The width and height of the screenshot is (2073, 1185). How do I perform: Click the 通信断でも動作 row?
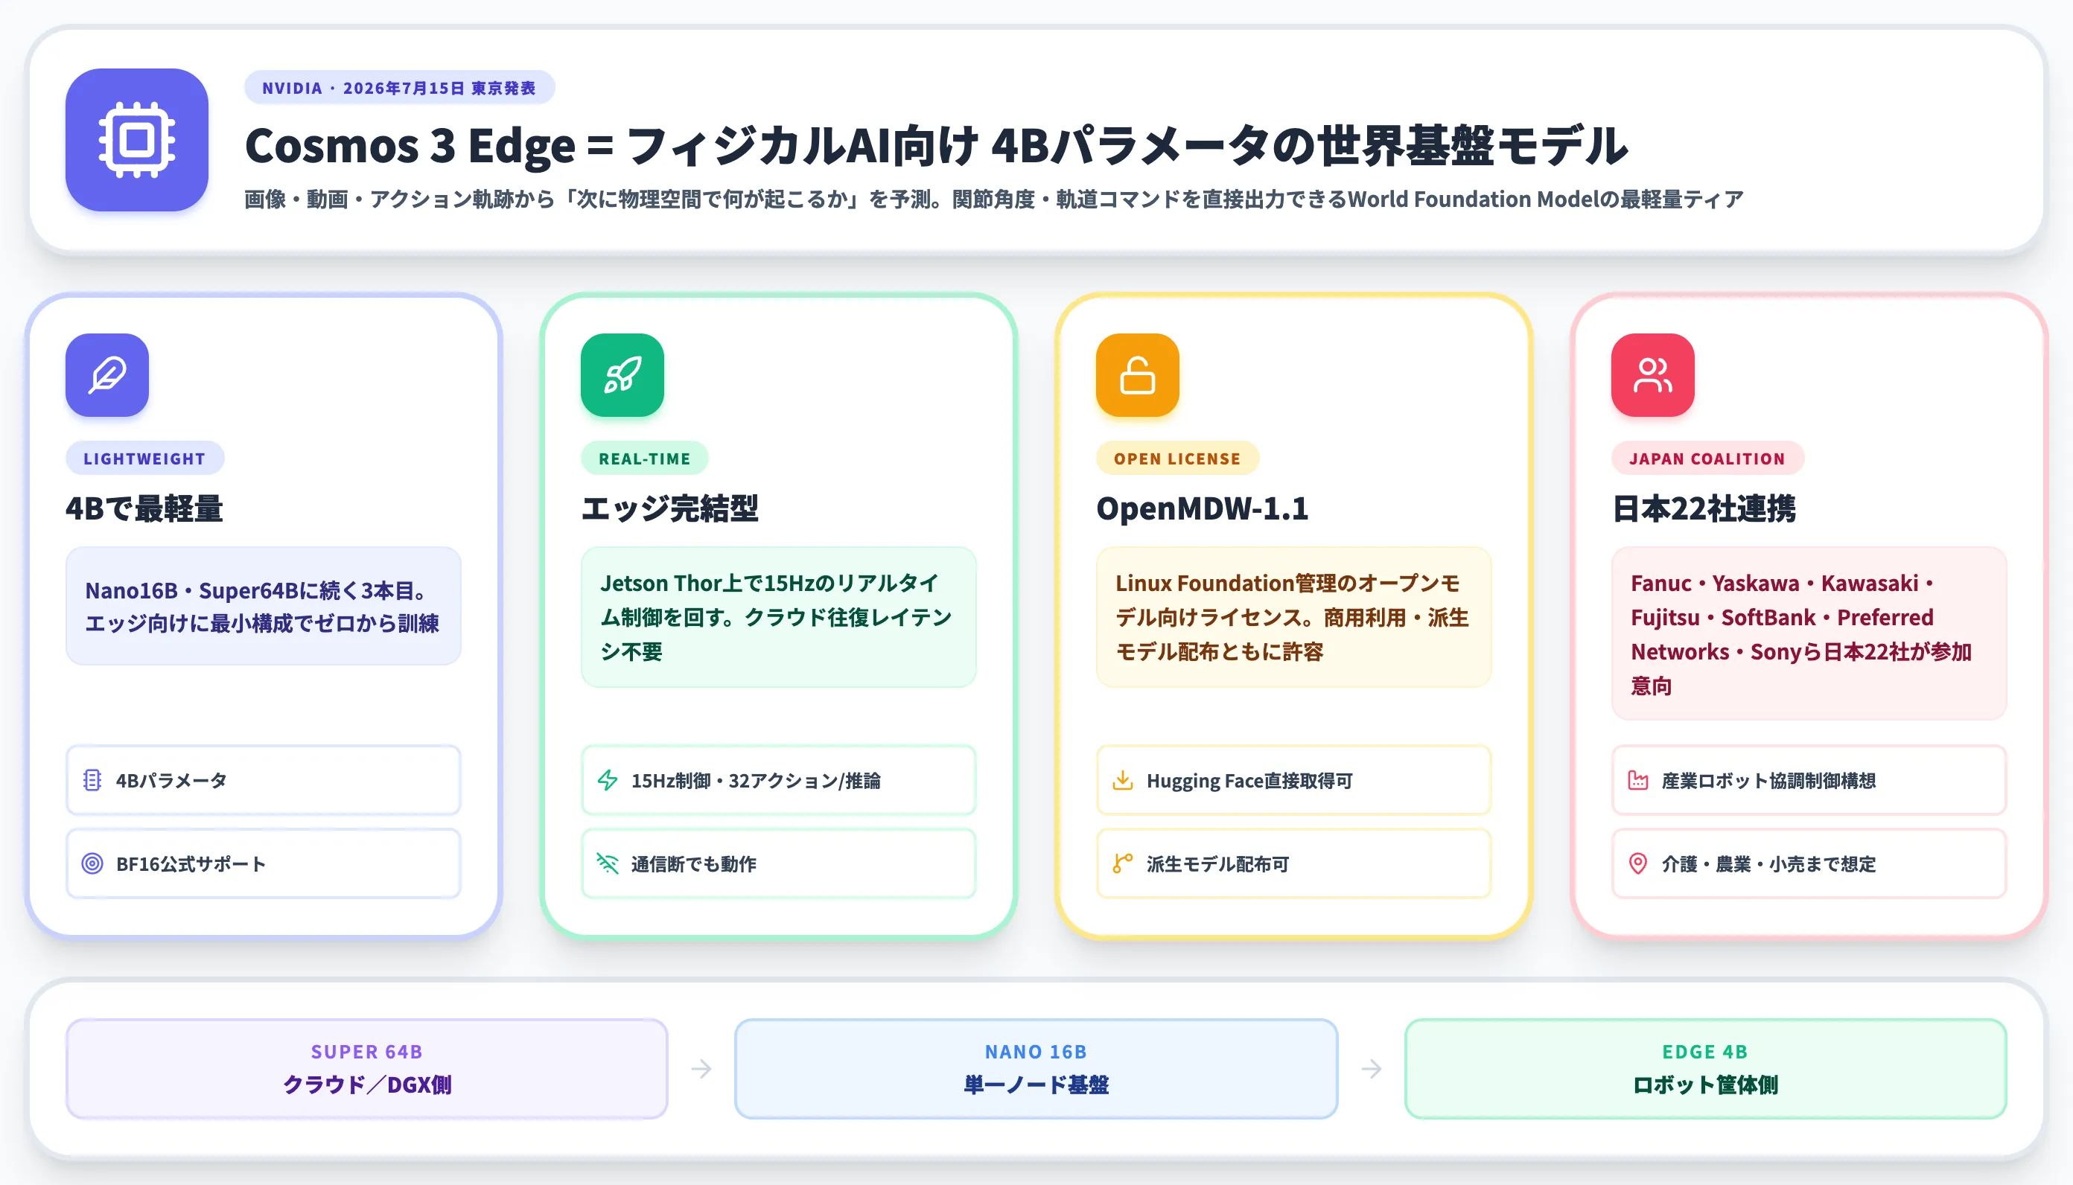point(779,863)
